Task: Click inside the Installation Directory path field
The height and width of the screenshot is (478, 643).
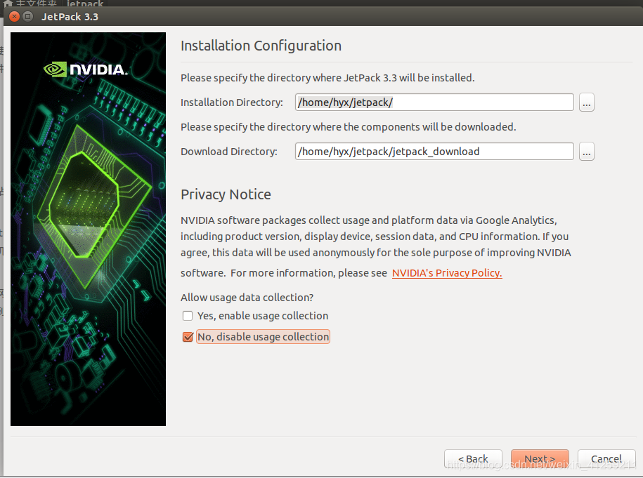Action: [434, 102]
